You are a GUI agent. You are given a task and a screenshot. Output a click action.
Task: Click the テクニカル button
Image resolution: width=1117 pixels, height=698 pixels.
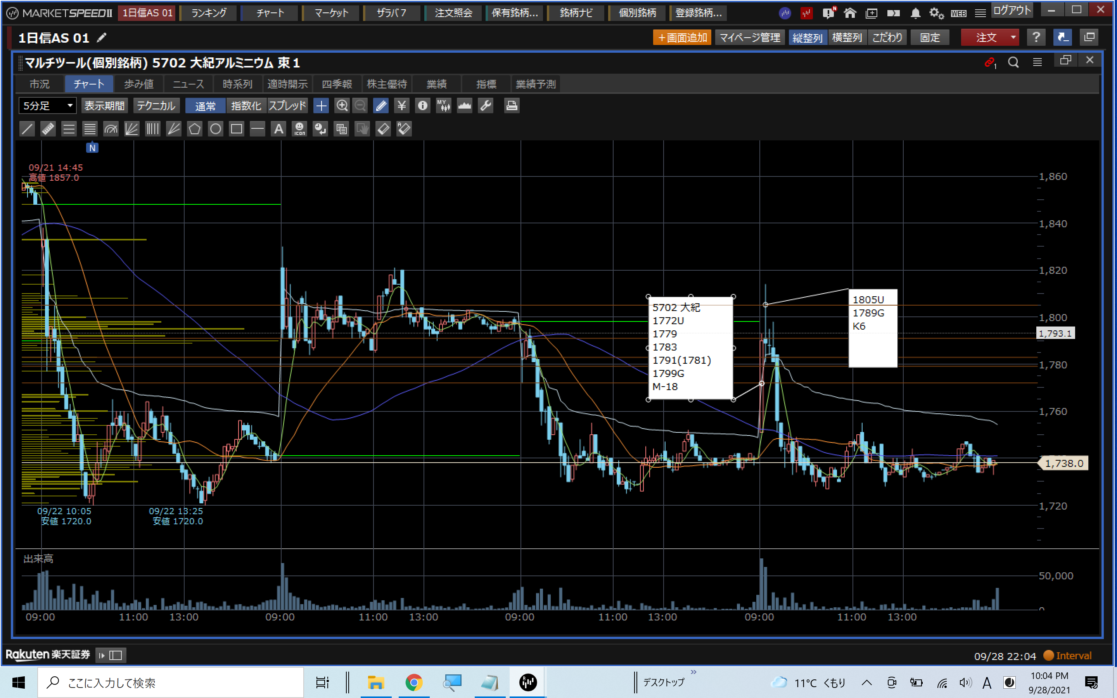156,106
